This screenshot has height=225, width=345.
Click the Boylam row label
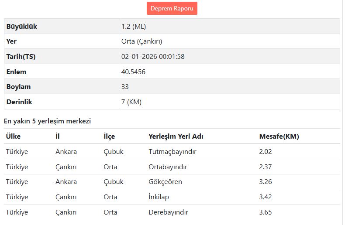pyautogui.click(x=19, y=87)
